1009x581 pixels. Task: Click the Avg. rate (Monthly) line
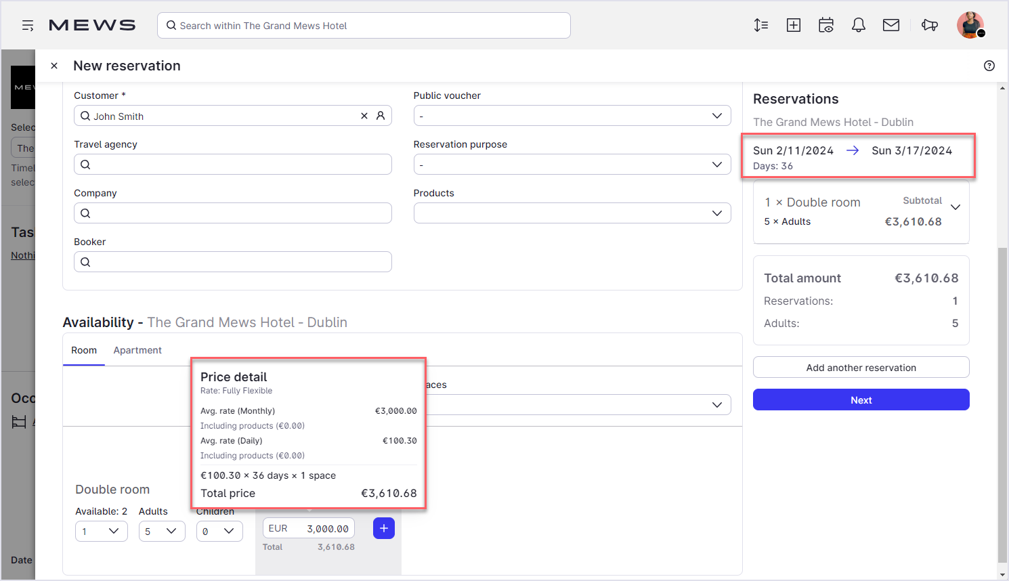(x=309, y=411)
